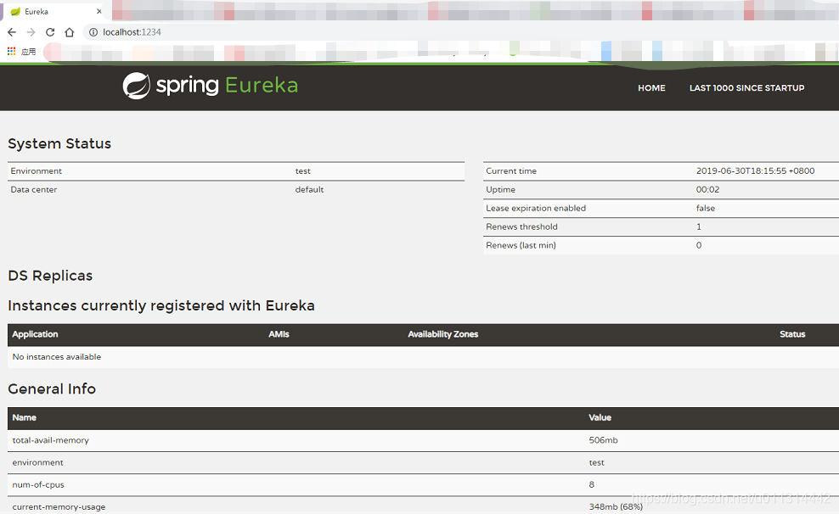
Task: Click the Application column header
Action: (x=35, y=334)
